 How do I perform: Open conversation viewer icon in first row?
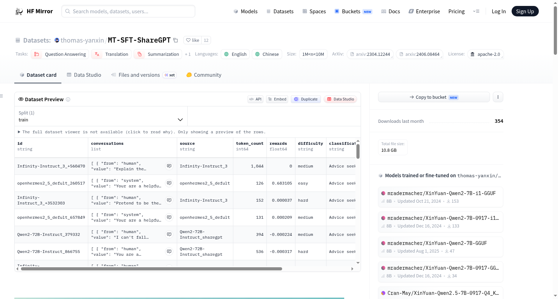tap(169, 166)
